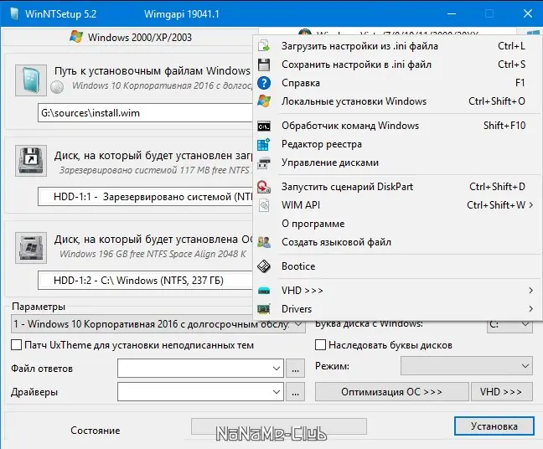
Task: Click the WinNTSetup title bar app icon
Action: [14, 14]
